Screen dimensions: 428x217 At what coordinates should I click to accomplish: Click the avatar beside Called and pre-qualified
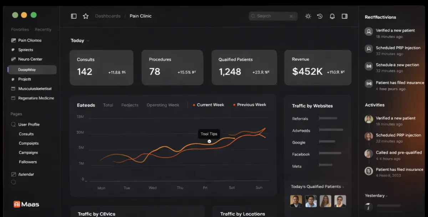point(369,154)
